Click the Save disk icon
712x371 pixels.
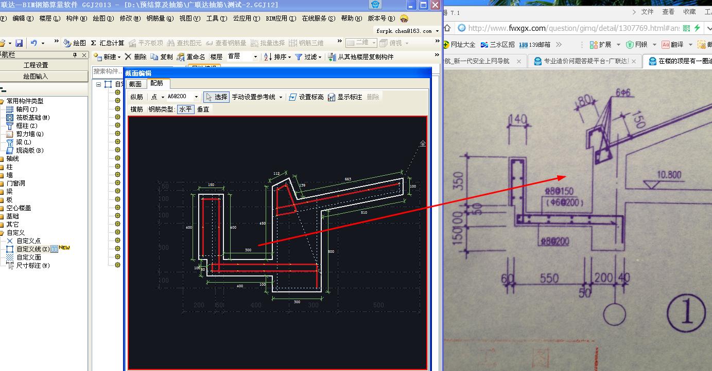coord(19,43)
